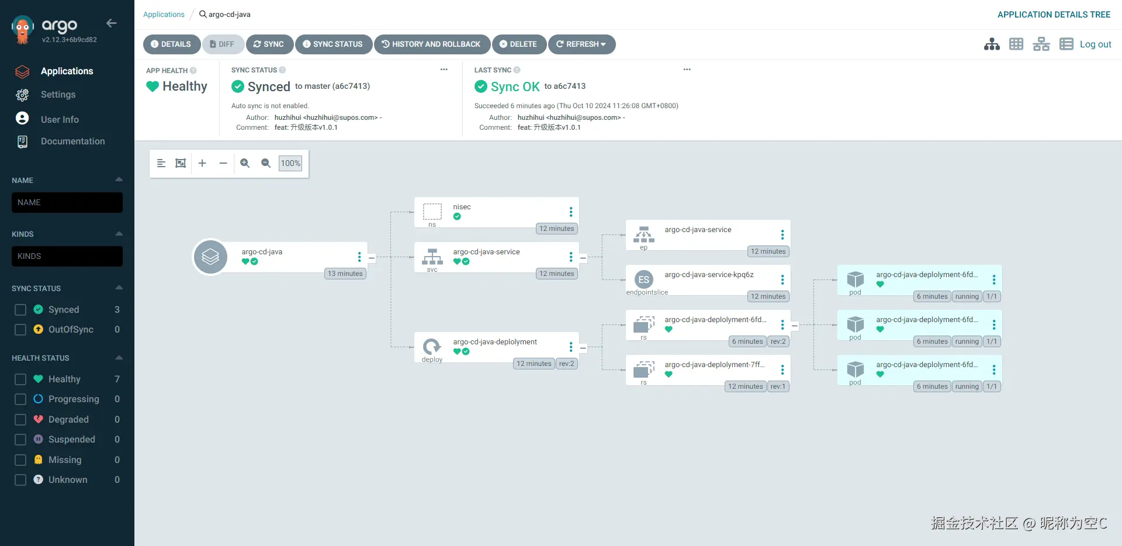The height and width of the screenshot is (546, 1122).
Task: Click the back arrow next to argo logo
Action: point(111,23)
